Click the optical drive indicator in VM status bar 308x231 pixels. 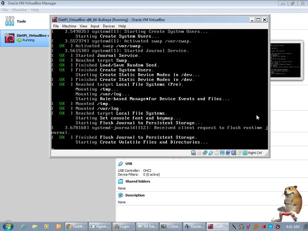click(x=199, y=153)
